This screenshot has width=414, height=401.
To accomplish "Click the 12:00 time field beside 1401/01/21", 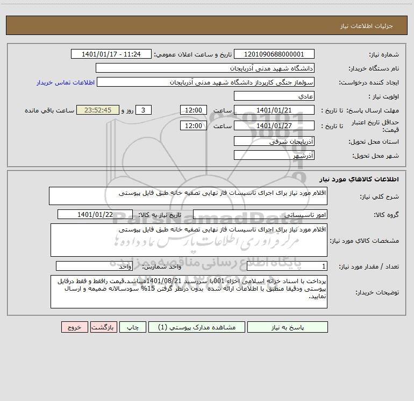I will point(193,110).
